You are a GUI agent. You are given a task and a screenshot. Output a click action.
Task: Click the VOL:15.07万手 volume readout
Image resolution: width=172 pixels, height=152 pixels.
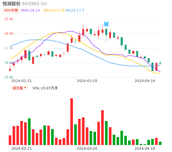point(45,88)
